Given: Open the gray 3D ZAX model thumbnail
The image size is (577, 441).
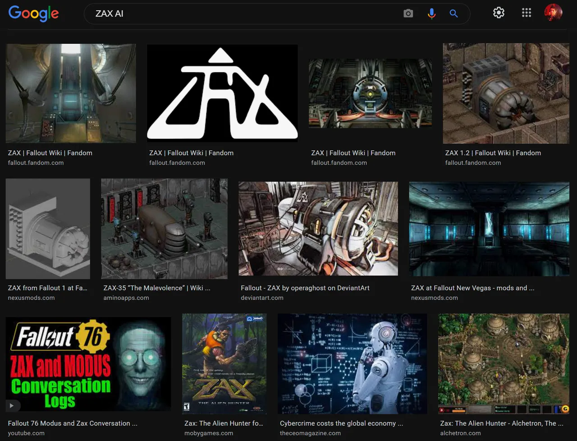Looking at the screenshot, I should point(48,229).
